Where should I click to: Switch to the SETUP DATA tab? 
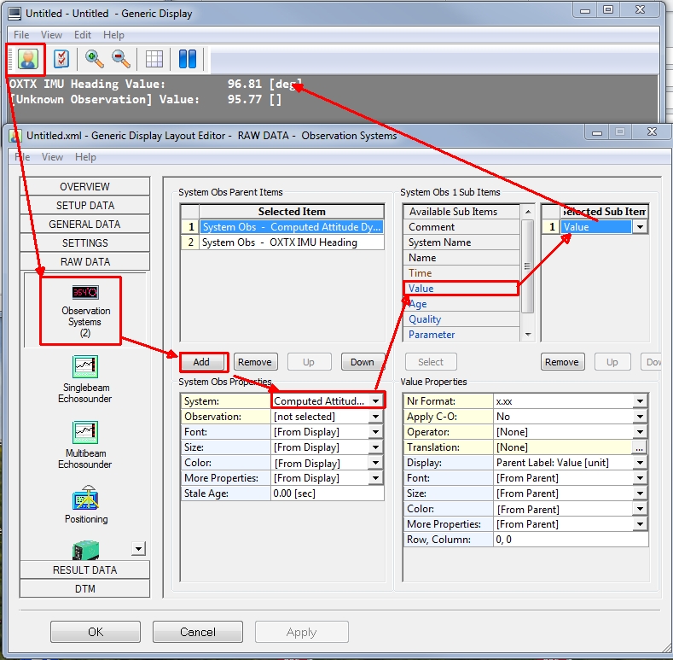click(85, 206)
